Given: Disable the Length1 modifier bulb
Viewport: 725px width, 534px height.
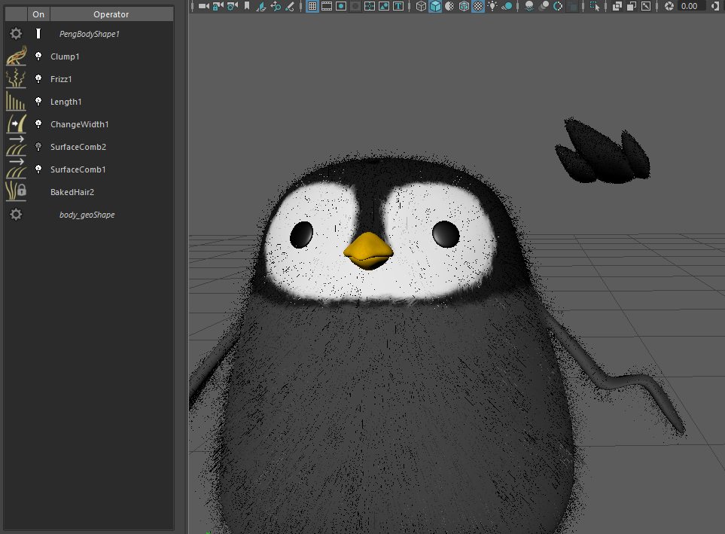Looking at the screenshot, I should tap(38, 102).
